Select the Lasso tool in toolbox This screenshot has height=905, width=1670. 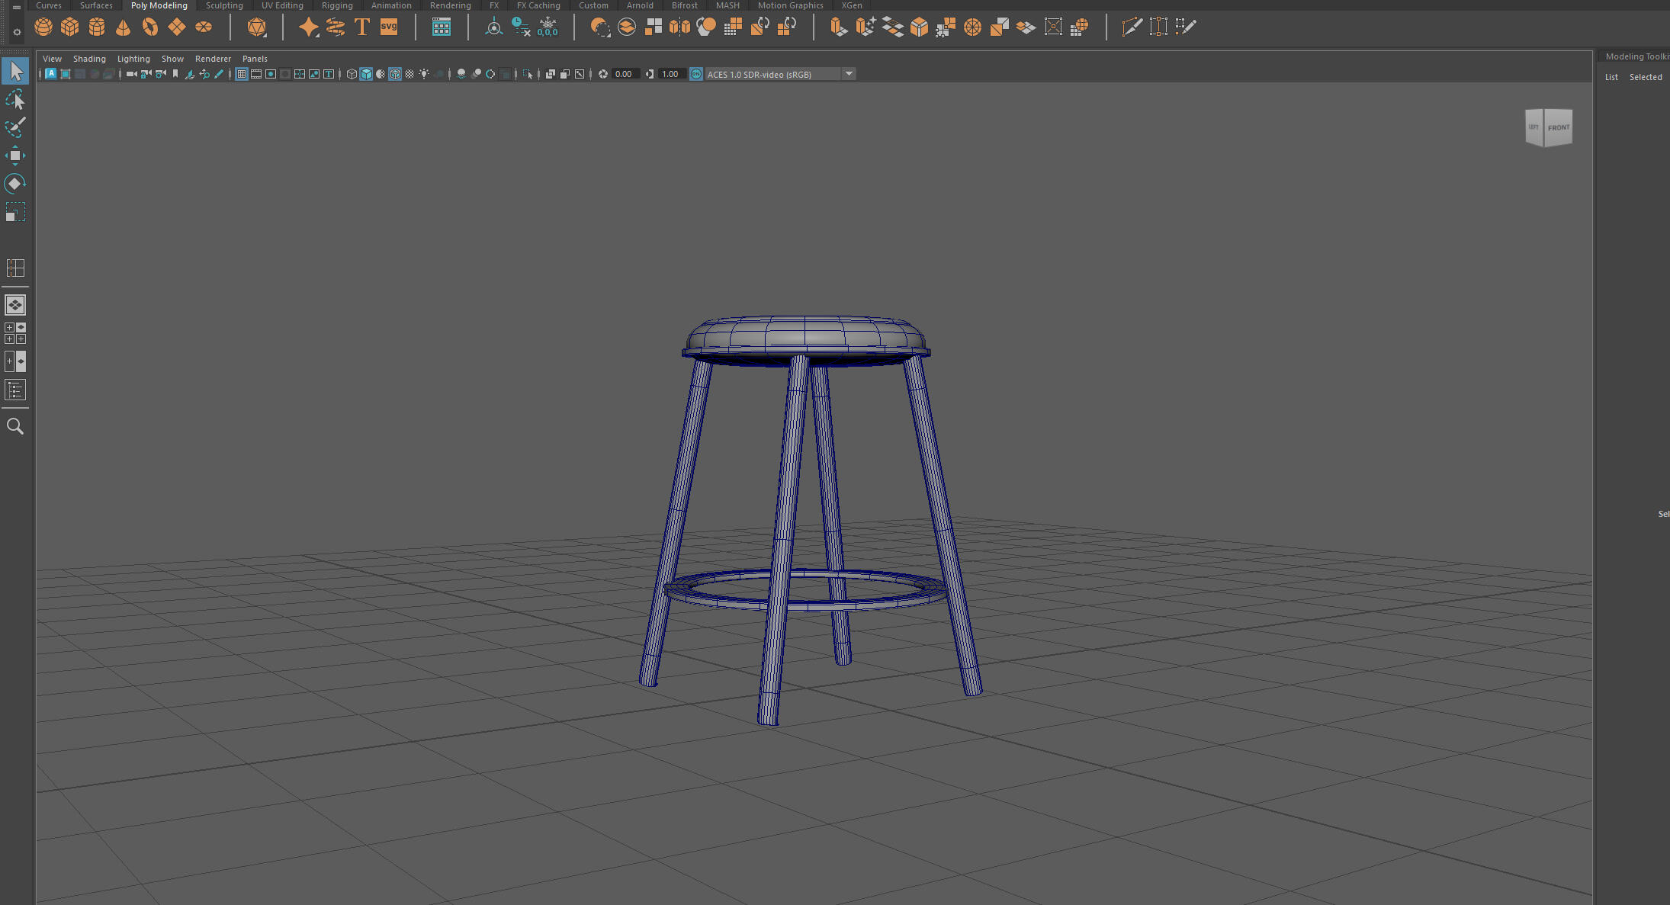[x=15, y=100]
